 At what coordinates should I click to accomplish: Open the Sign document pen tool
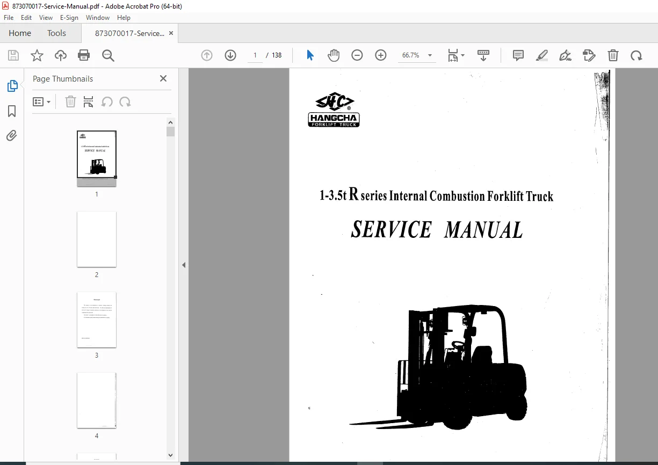tap(565, 55)
